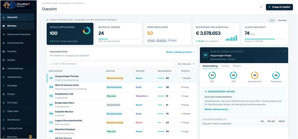298x139 pixels.
Task: Set steering decision to NO-GO
Action: click(271, 121)
